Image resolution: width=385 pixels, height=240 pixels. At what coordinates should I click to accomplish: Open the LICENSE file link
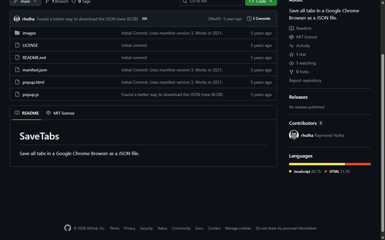30,45
